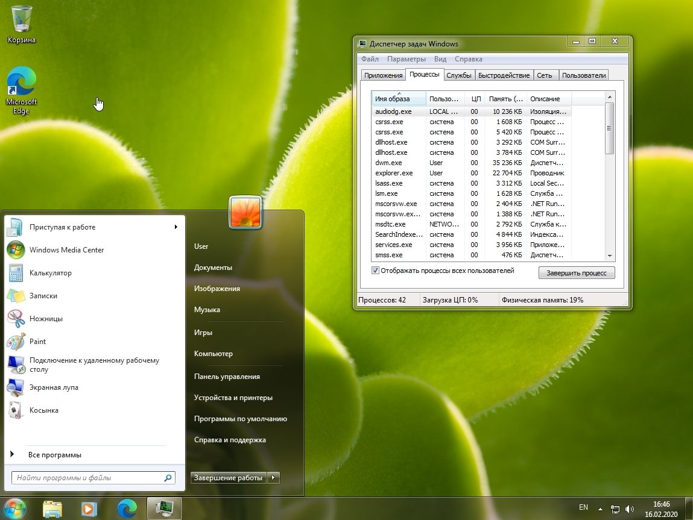693x520 pixels.
Task: Show hidden tray icons arrow
Action: pos(600,509)
